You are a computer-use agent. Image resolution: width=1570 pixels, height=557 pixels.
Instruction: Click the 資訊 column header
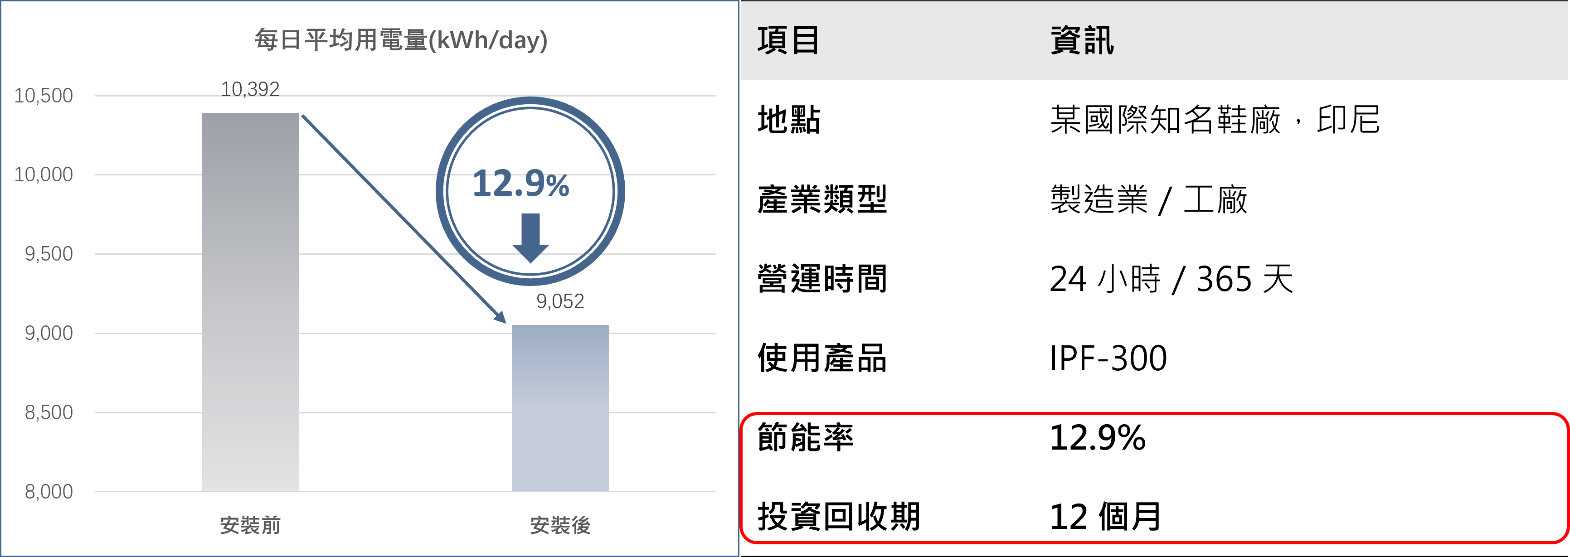(x=1082, y=41)
